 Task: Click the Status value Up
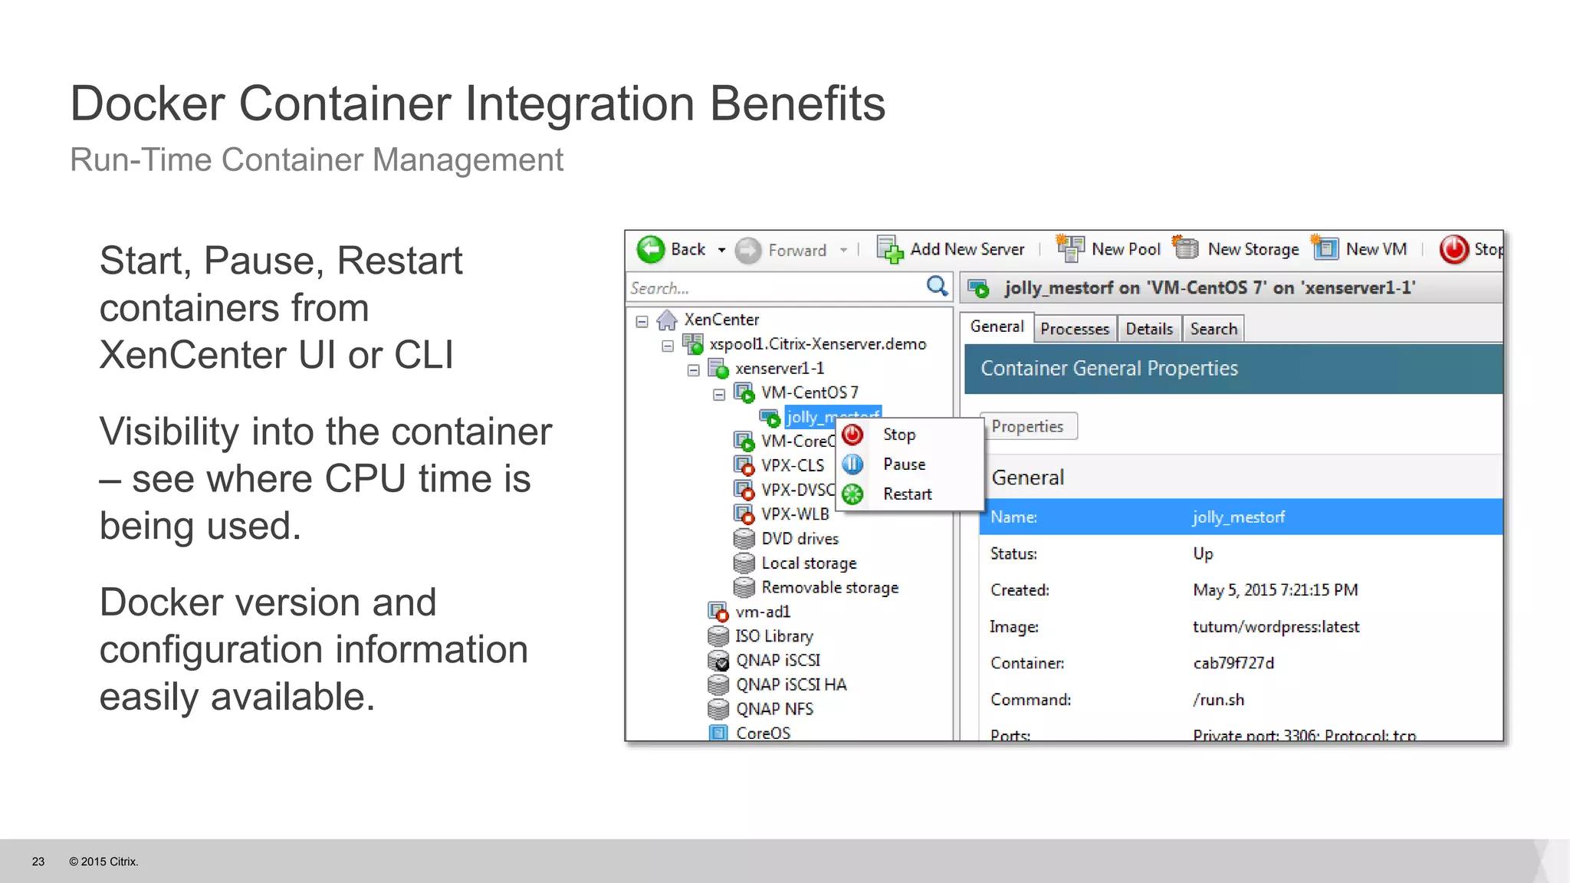(x=1203, y=553)
